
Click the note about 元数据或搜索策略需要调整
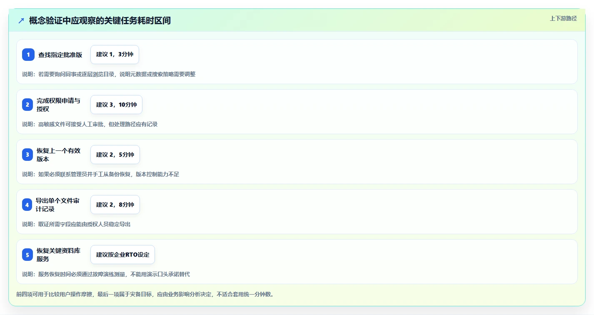click(109, 74)
